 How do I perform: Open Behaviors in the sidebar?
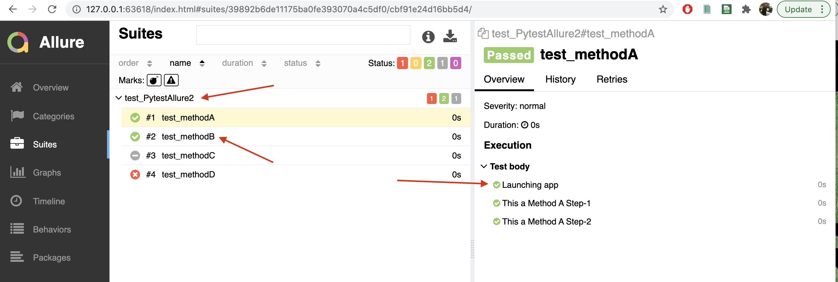(x=51, y=229)
